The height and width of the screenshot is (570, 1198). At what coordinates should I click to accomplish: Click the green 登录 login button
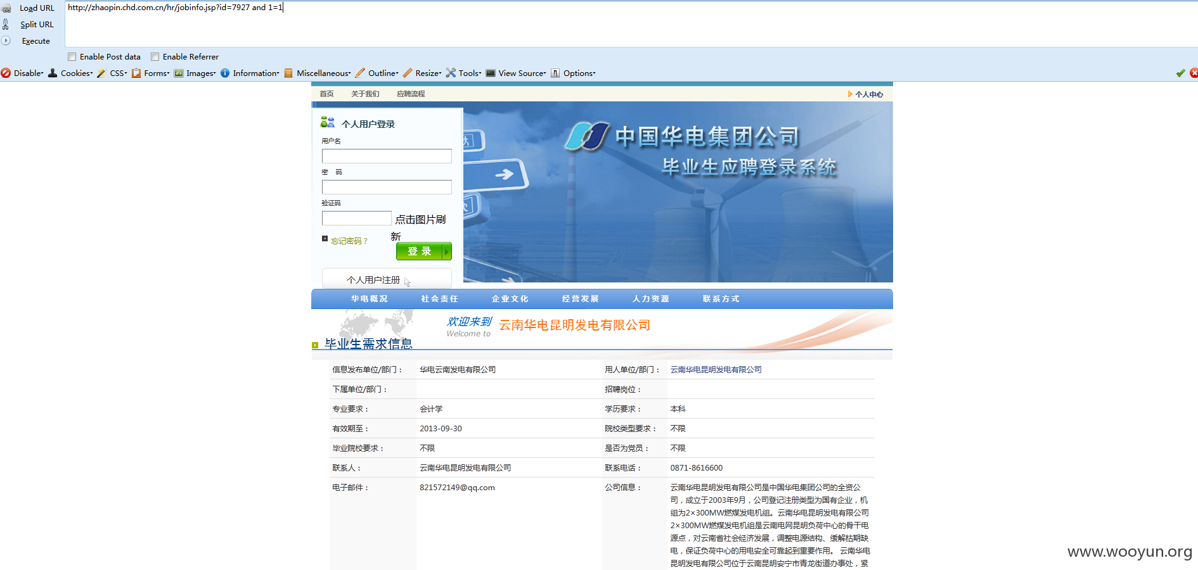coord(424,251)
